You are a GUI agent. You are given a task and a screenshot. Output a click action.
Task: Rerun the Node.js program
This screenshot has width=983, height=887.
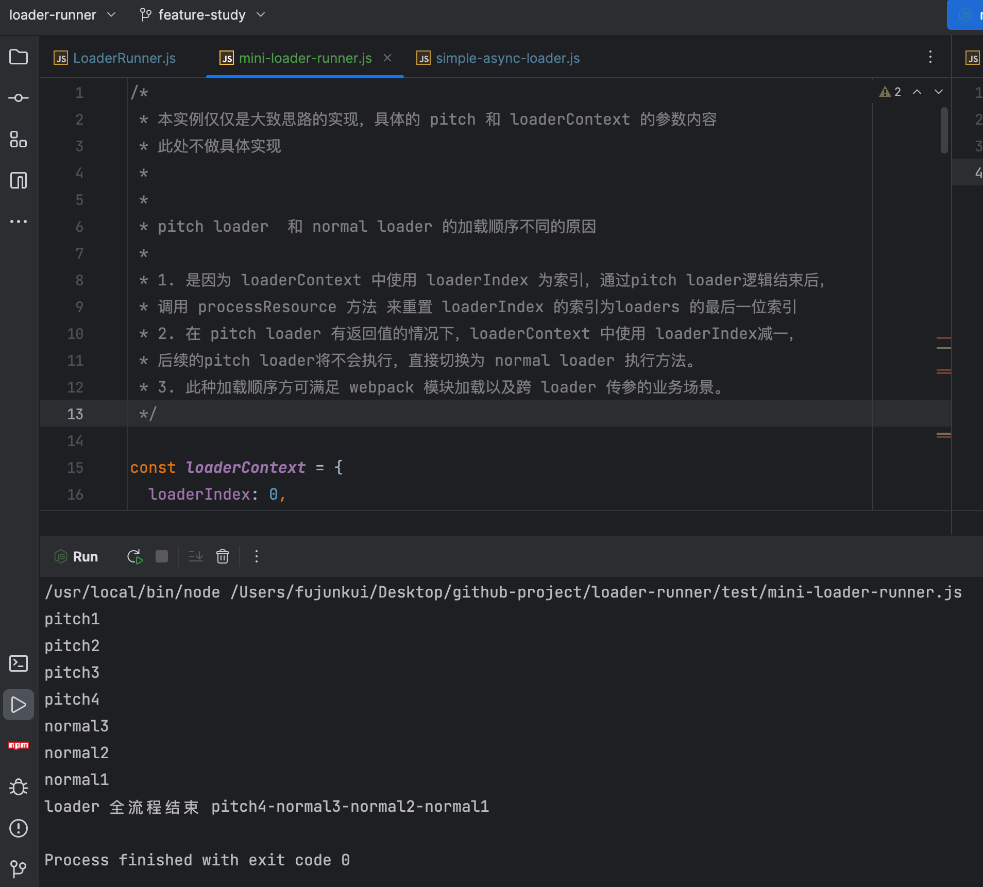tap(134, 557)
